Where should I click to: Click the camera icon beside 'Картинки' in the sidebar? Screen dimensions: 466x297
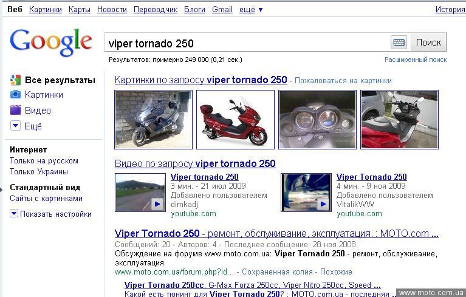pyautogui.click(x=15, y=95)
